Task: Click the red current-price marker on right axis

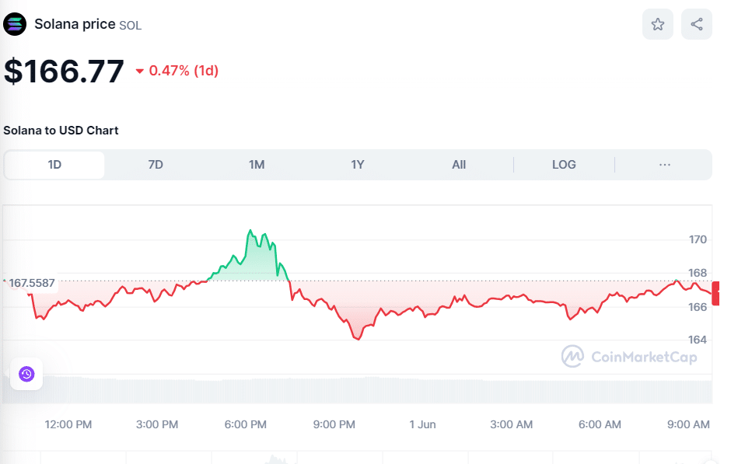Action: click(715, 293)
